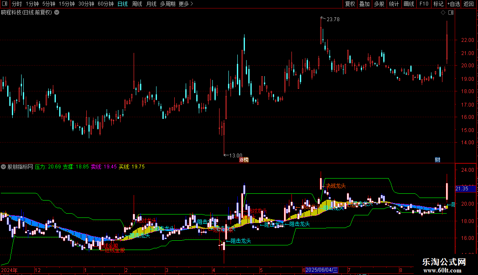Click the 涨榜 marker on the chart
The width and height of the screenshot is (478, 275).
point(244,160)
